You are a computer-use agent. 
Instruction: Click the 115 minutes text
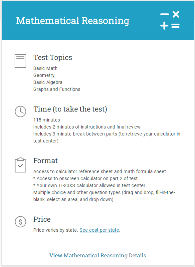point(47,120)
